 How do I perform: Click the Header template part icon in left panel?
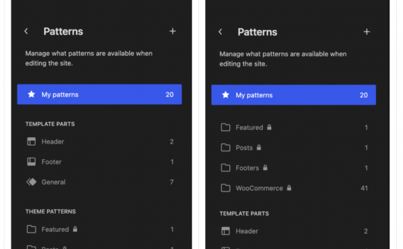32,141
